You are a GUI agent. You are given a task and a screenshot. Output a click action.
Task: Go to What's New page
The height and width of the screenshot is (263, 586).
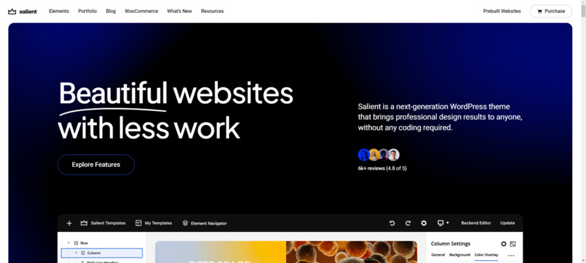(179, 11)
